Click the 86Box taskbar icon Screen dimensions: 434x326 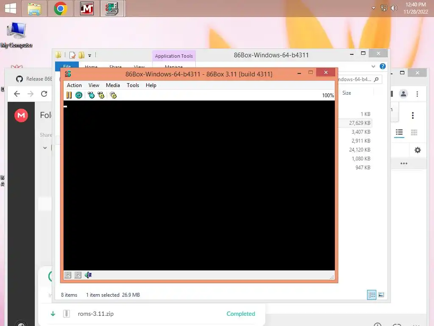113,8
